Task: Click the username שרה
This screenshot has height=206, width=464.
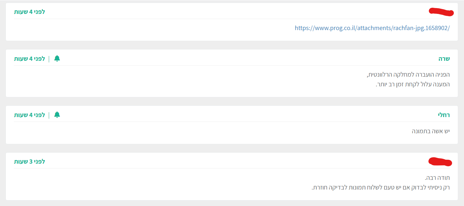Action: pyautogui.click(x=444, y=59)
